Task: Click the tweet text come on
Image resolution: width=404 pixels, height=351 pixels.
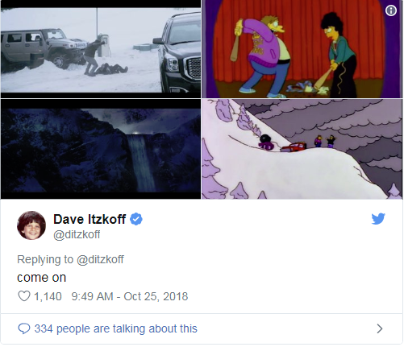Action: [x=42, y=278]
